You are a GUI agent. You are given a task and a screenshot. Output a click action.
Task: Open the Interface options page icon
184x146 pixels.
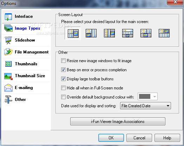8,17
